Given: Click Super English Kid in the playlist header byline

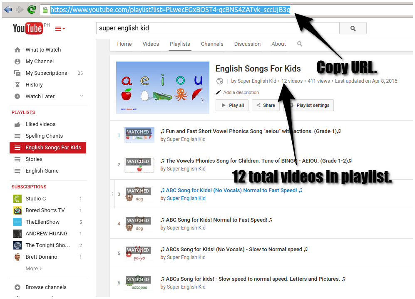Looking at the screenshot, I should 257,81.
